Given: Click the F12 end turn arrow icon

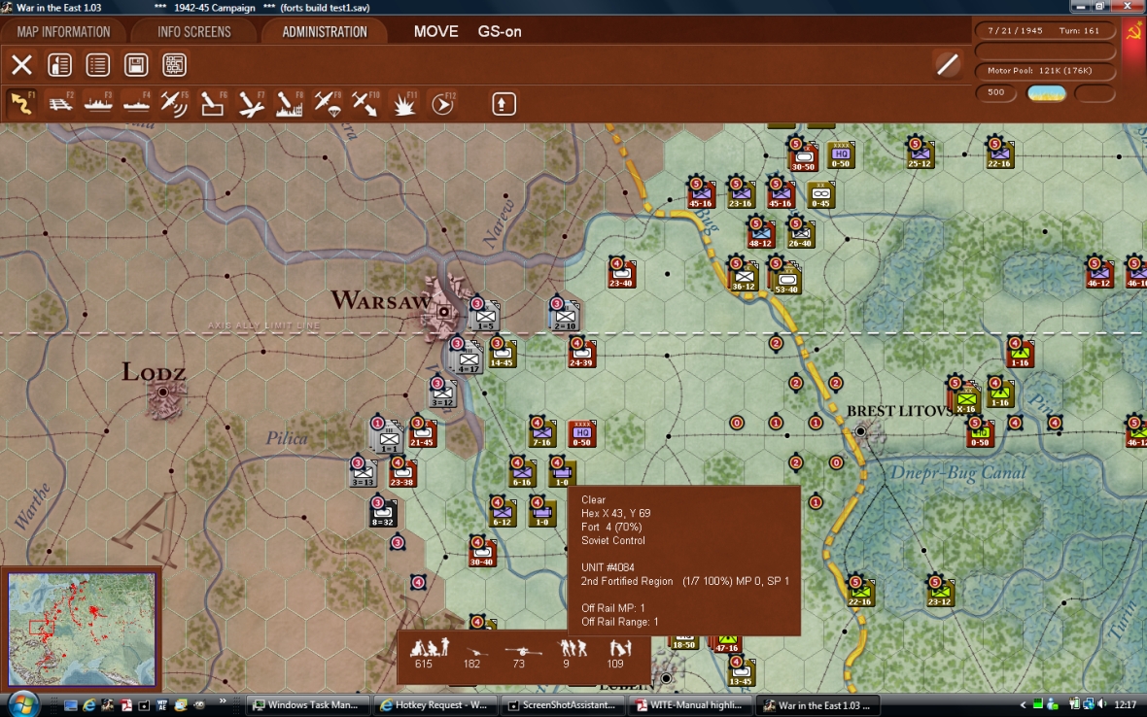Looking at the screenshot, I should tap(442, 104).
